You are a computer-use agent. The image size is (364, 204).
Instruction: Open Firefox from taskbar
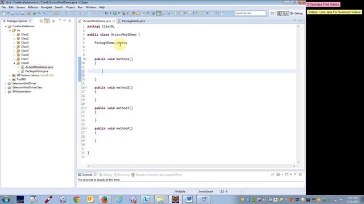click(x=105, y=199)
